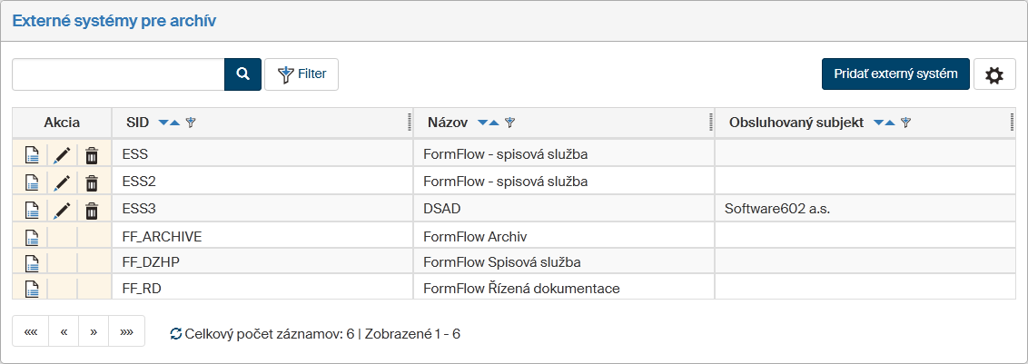View details of FF_ARCHIVE entry

click(x=31, y=238)
